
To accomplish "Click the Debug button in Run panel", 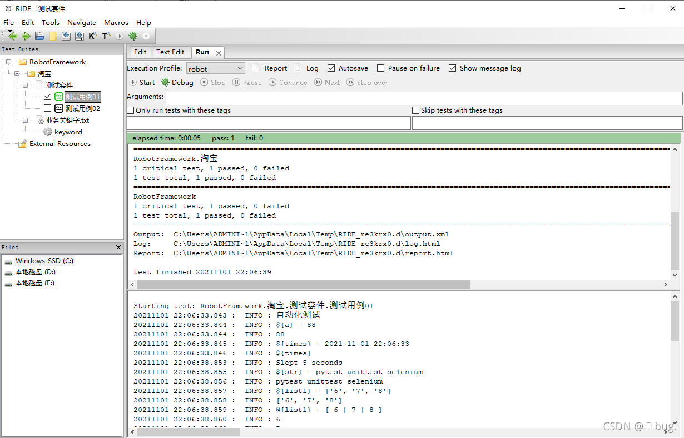I will [177, 82].
